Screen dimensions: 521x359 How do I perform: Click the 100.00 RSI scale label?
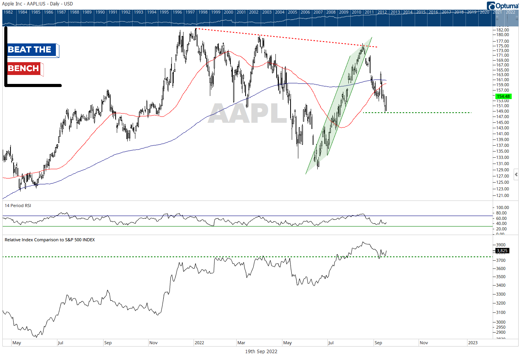pos(502,207)
